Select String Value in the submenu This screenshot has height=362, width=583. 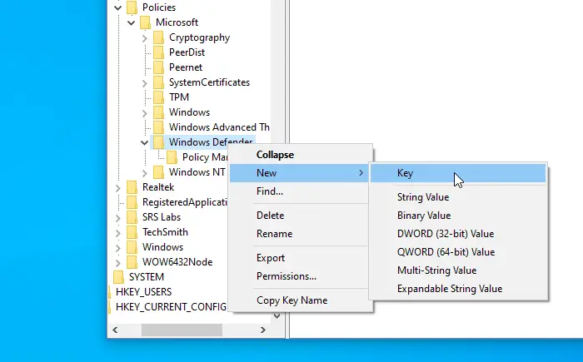(423, 197)
